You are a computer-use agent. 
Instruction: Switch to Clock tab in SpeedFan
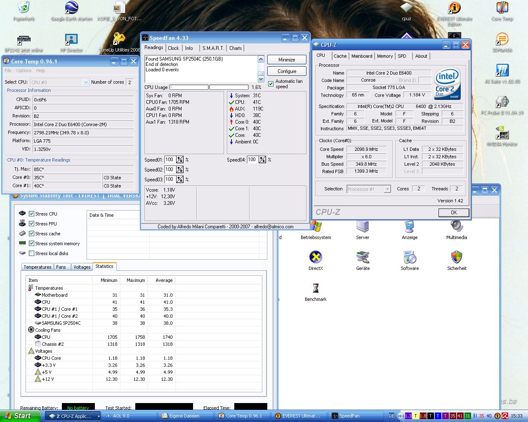173,48
